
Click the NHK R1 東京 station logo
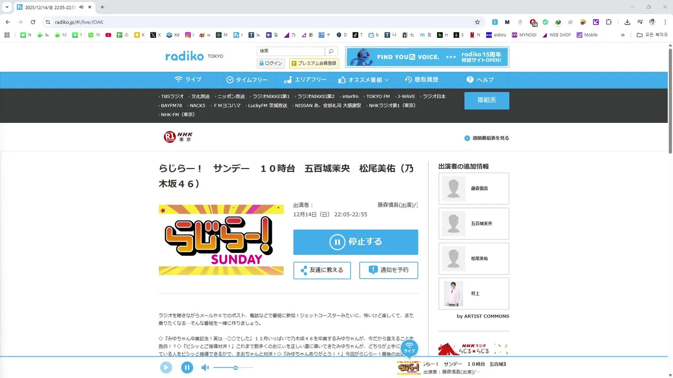click(178, 137)
